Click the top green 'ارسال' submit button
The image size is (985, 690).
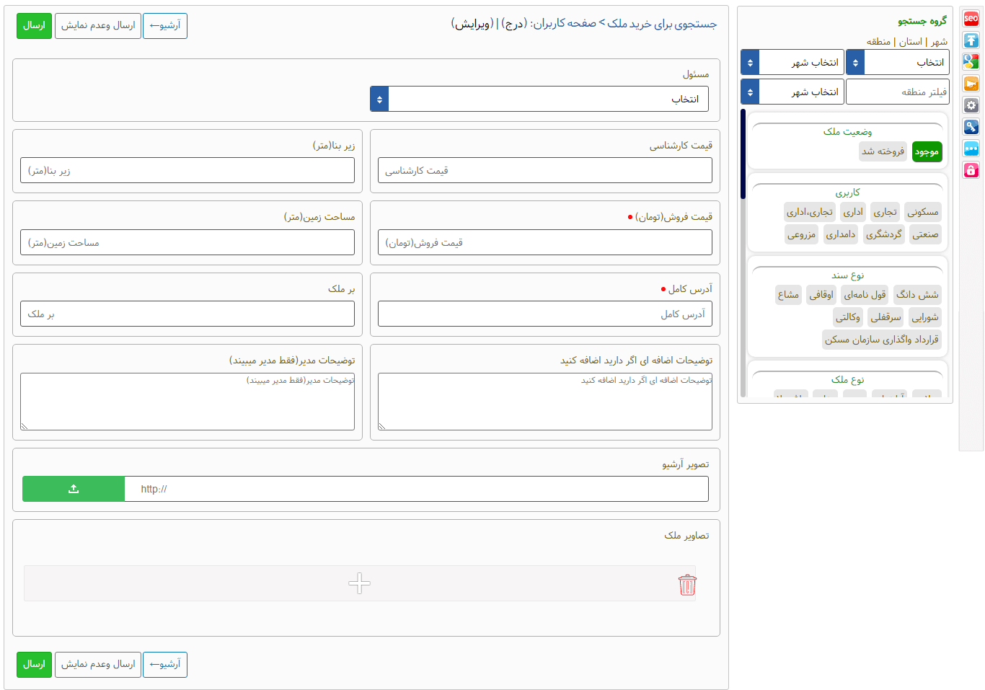(34, 26)
